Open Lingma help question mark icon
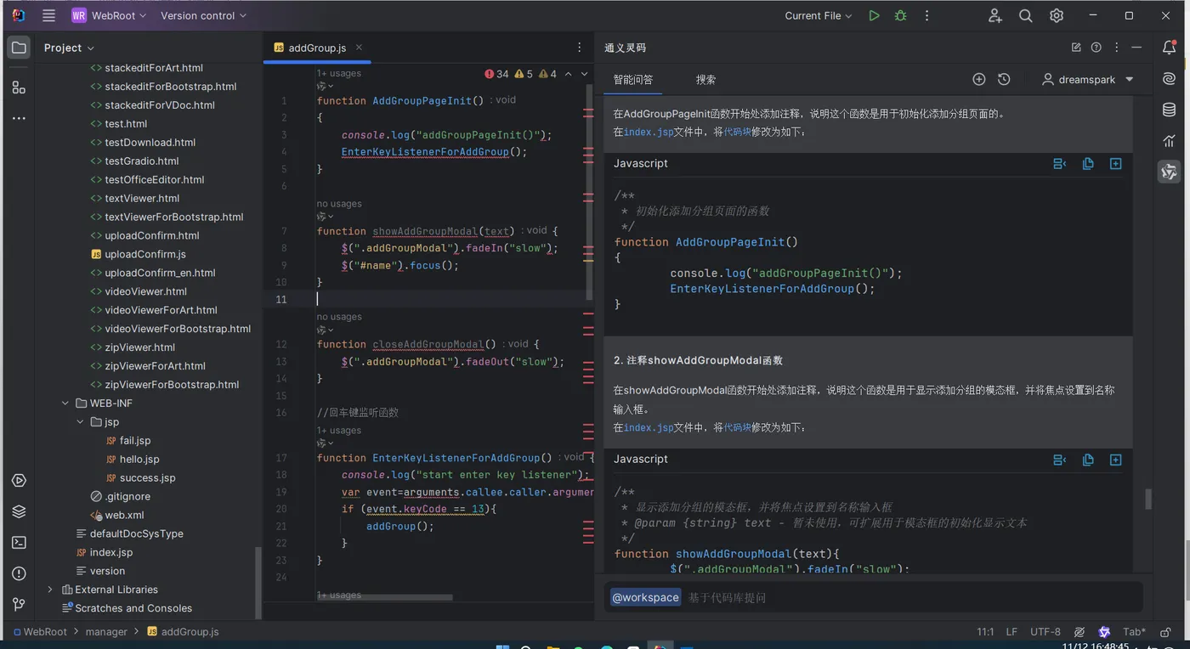This screenshot has width=1190, height=649. coord(1096,48)
